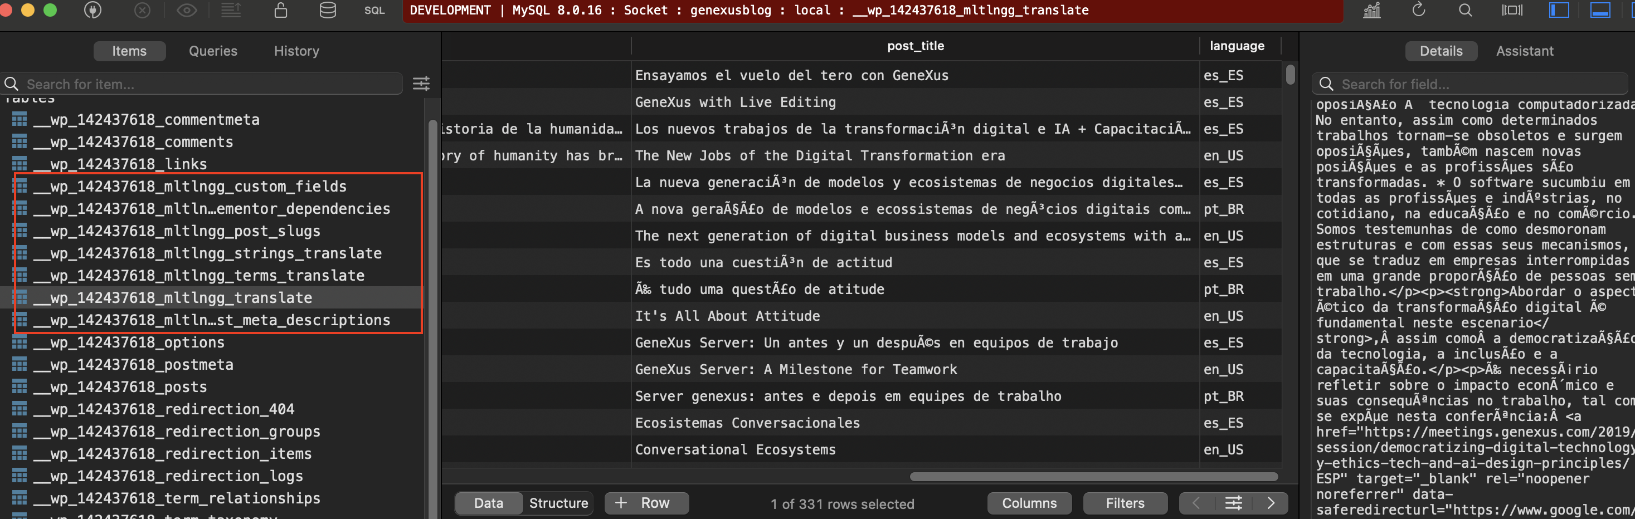Click the pt_BR cell in 'Server genexus' row
1635x519 pixels.
click(1223, 396)
